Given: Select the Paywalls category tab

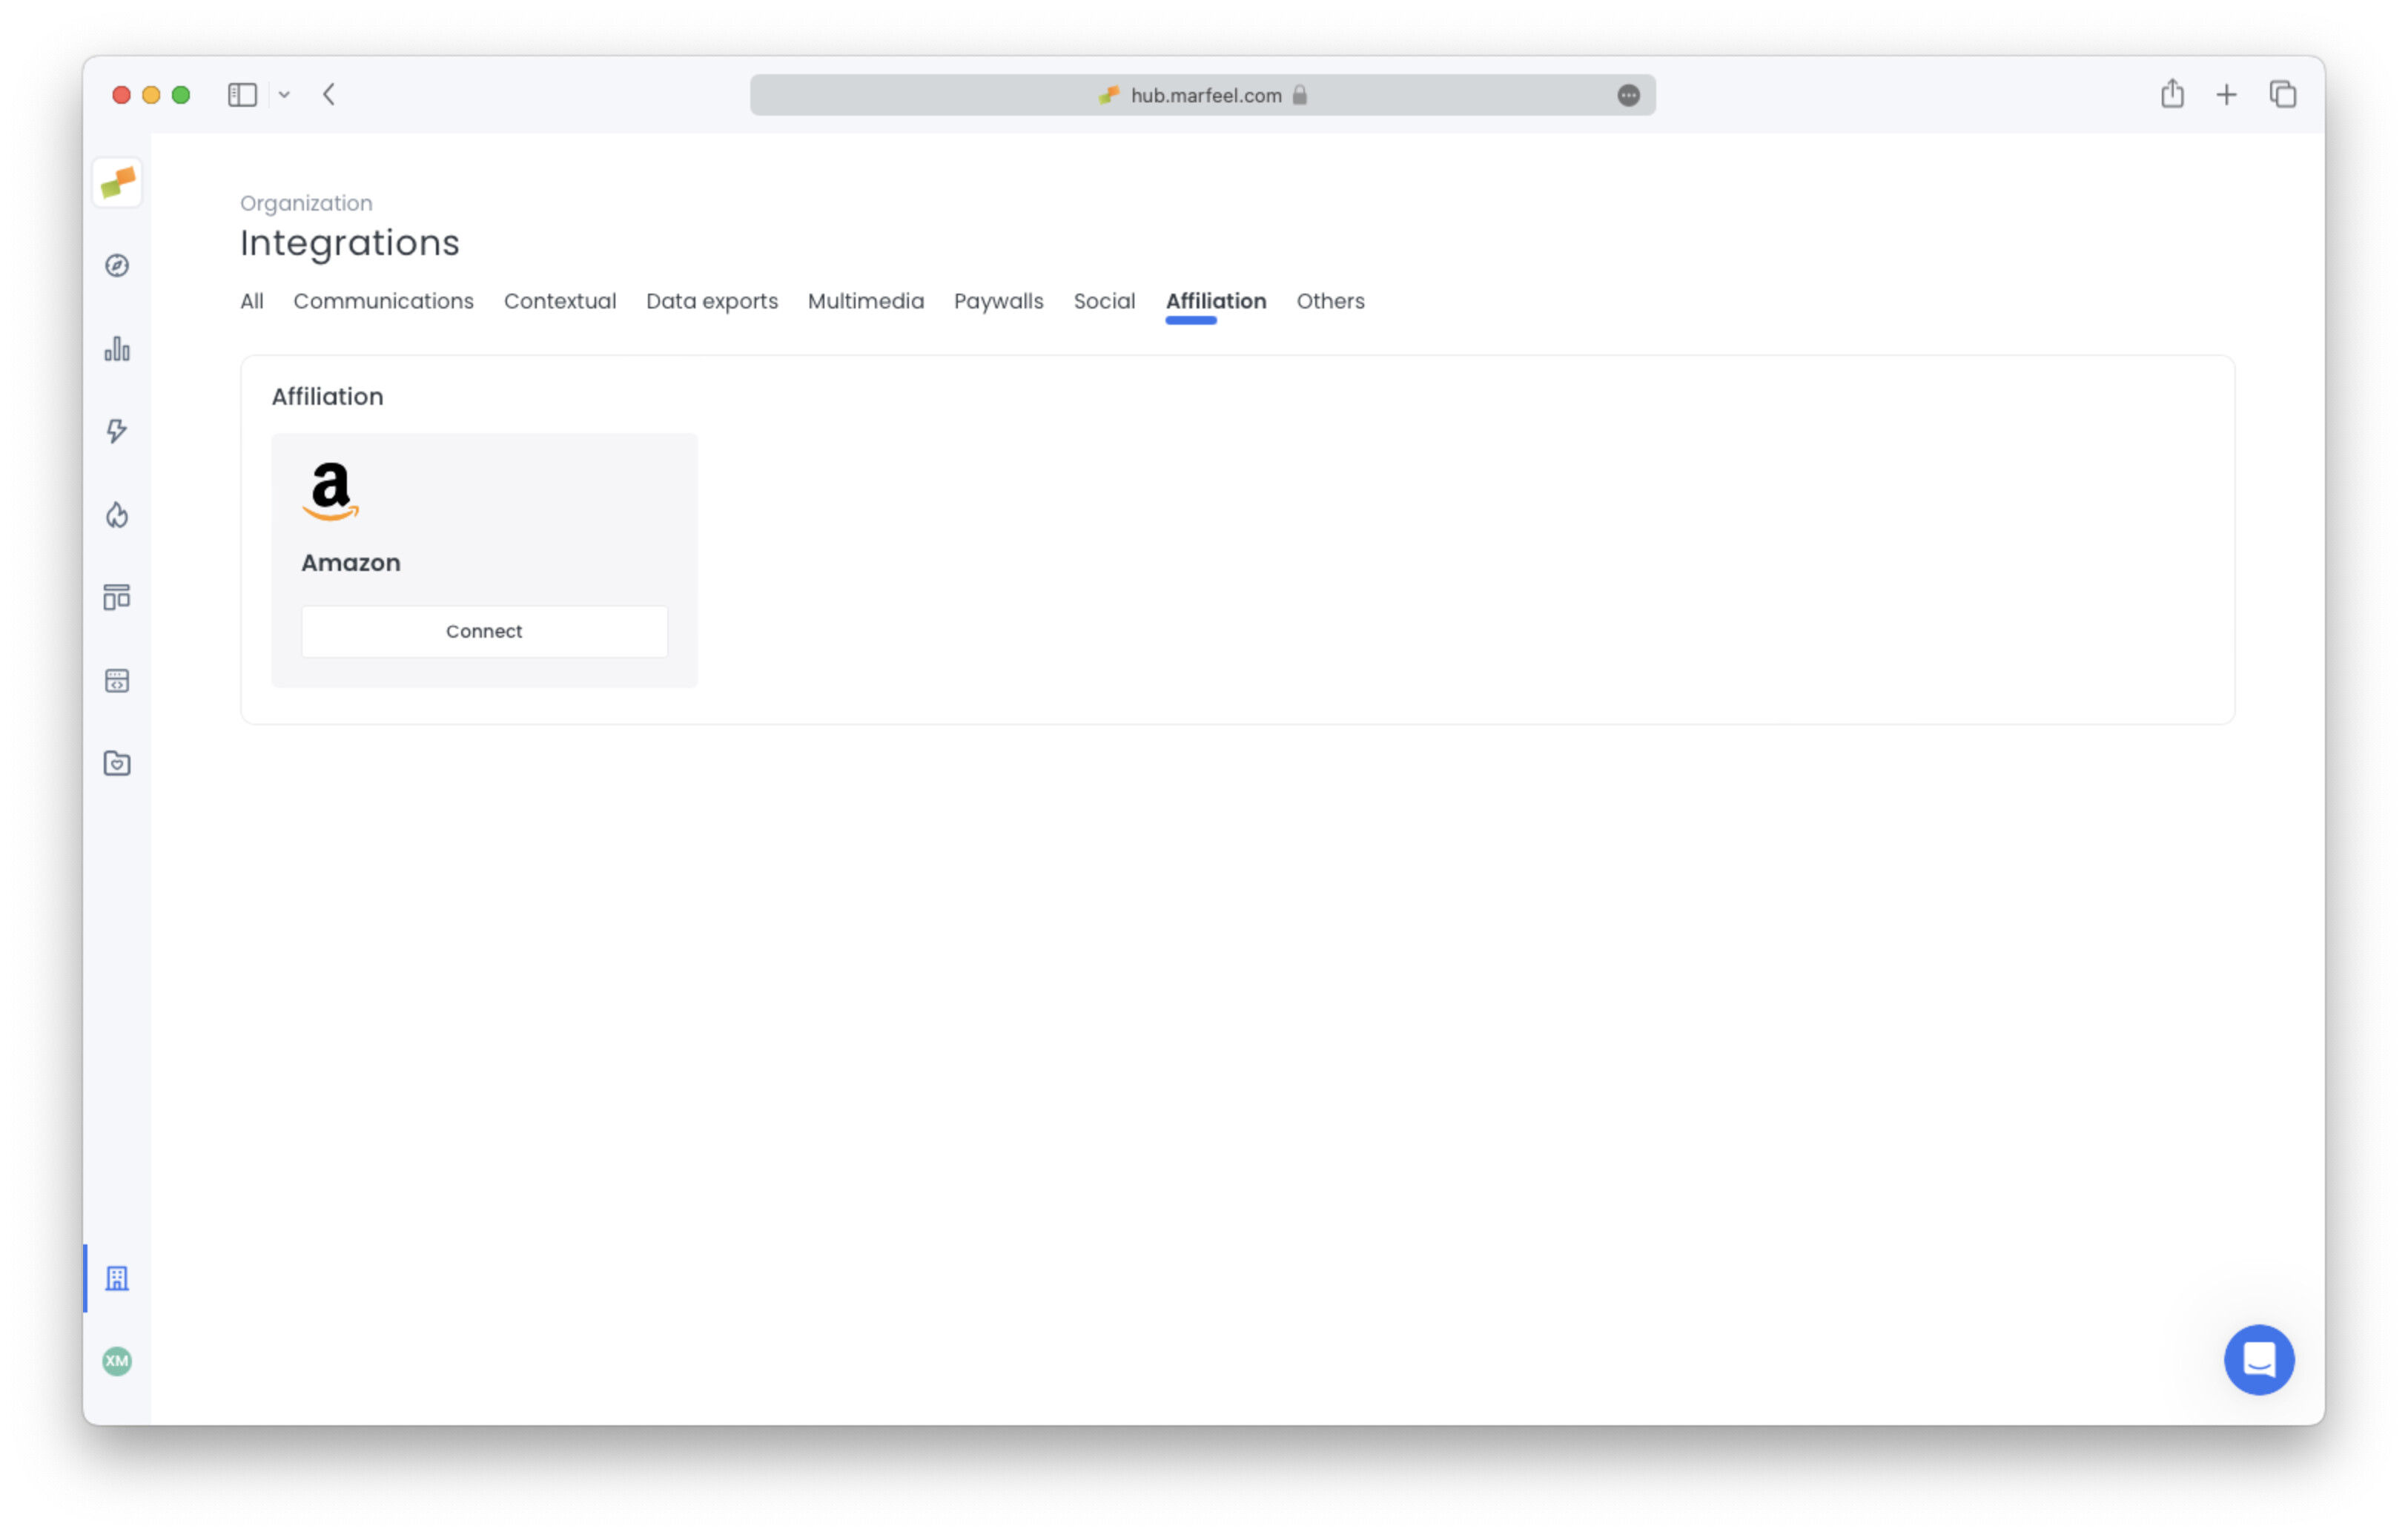Looking at the screenshot, I should click(998, 301).
